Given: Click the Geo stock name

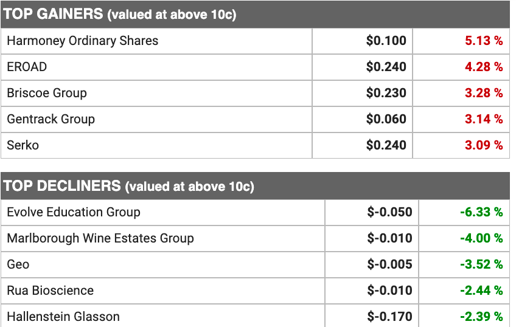Looking at the screenshot, I should click(x=18, y=264).
